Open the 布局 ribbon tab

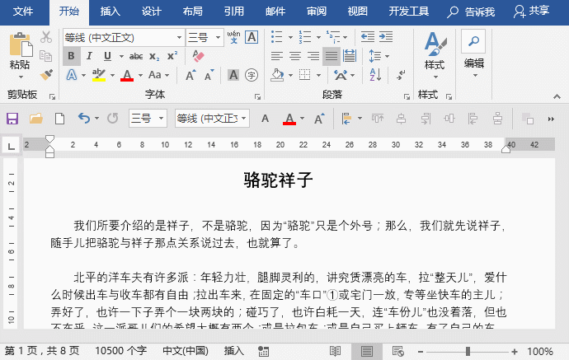point(192,12)
